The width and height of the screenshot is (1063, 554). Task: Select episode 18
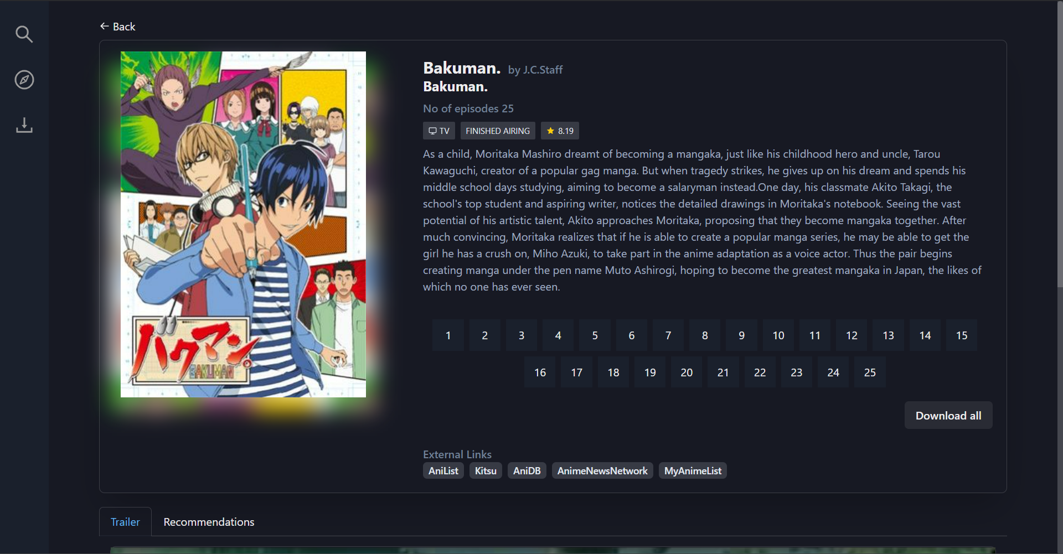(613, 372)
